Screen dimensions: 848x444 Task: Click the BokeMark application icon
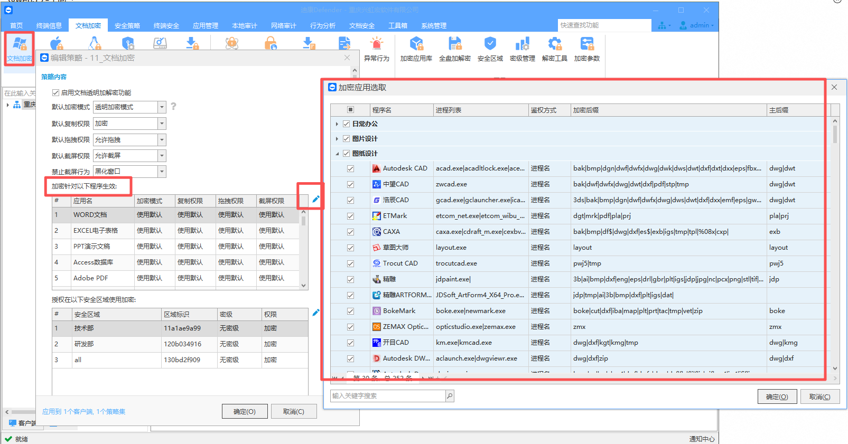pos(377,311)
